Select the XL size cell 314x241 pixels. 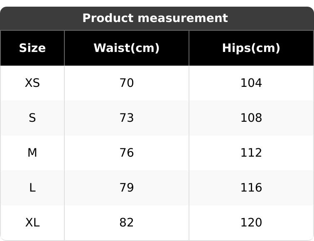tap(32, 223)
